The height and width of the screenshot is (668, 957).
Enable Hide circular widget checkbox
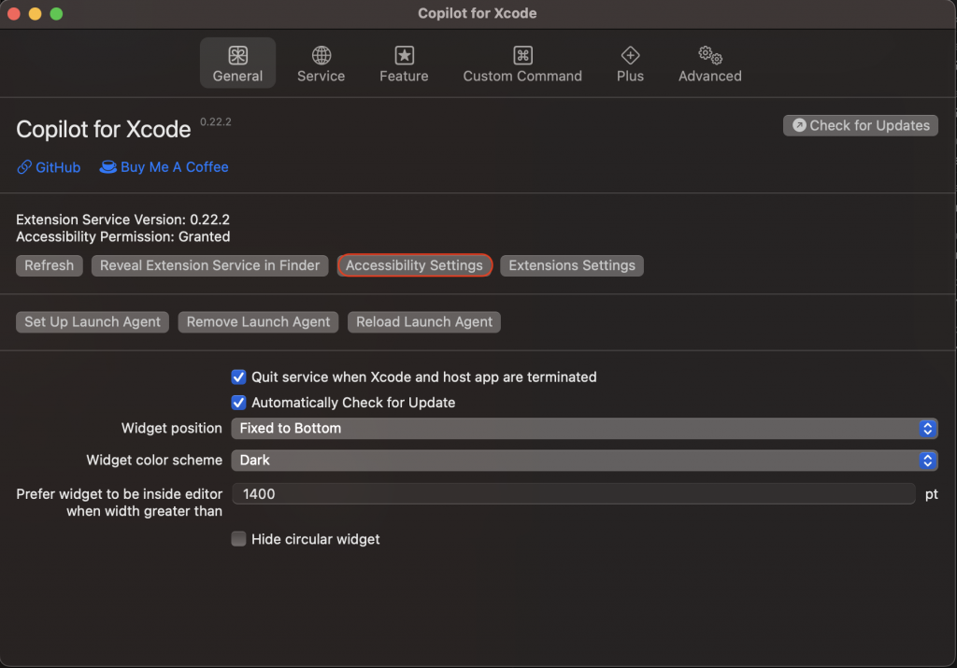click(238, 539)
